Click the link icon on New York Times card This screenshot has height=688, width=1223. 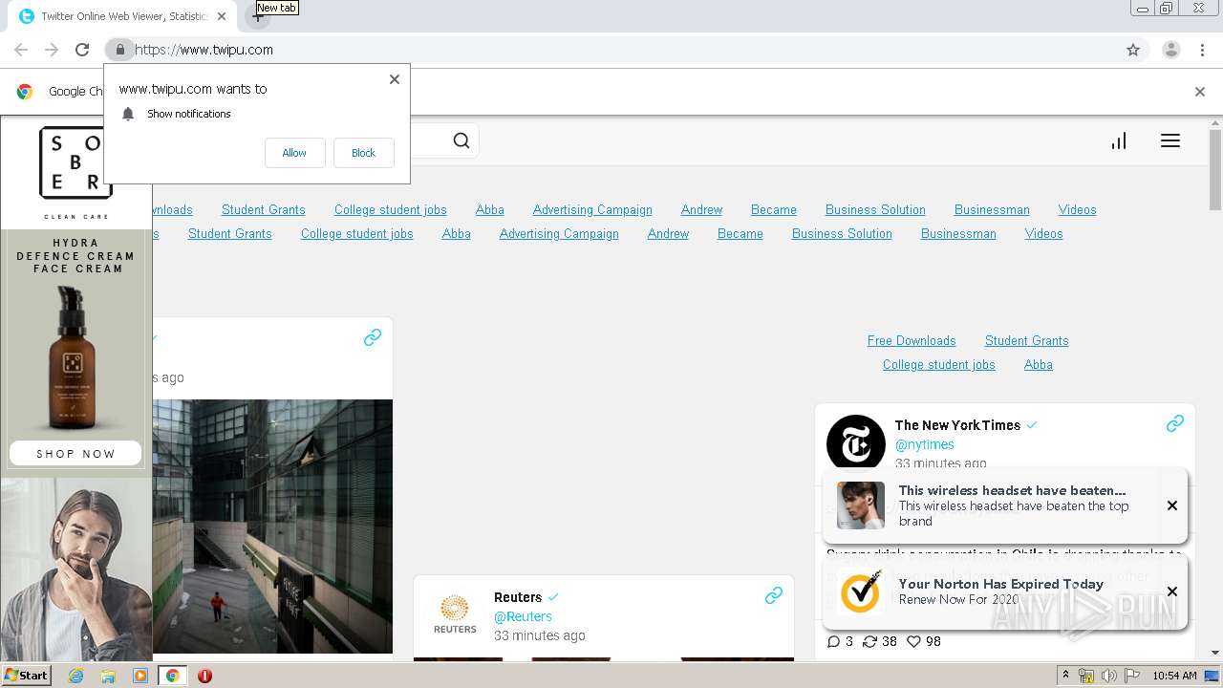point(1175,423)
